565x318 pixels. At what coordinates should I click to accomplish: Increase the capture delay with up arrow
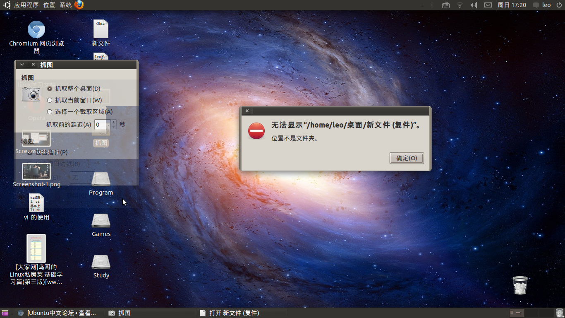point(114,122)
